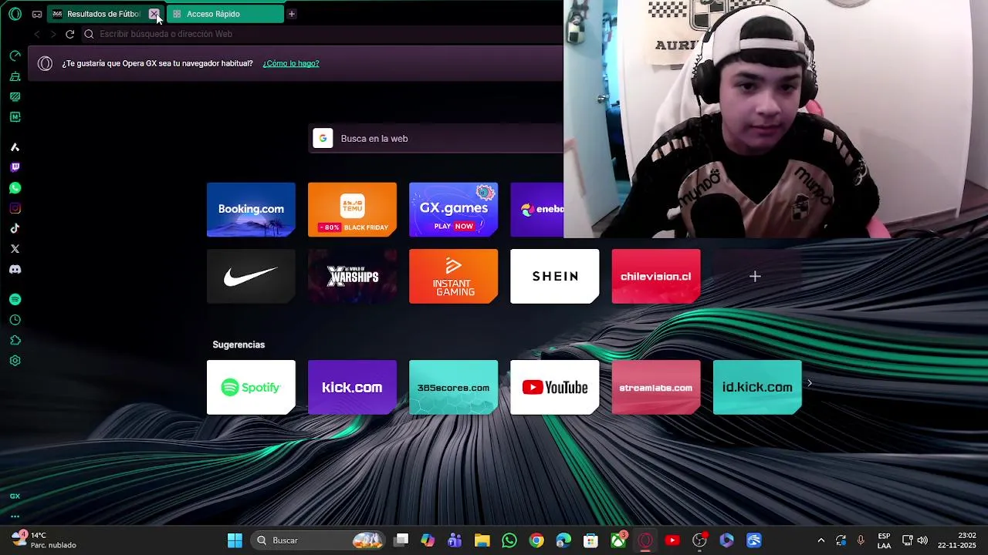
Task: Open Copilot from taskbar
Action: pyautogui.click(x=428, y=540)
